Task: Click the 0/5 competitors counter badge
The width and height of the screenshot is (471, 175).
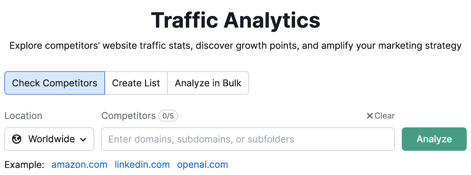Action: pos(168,116)
